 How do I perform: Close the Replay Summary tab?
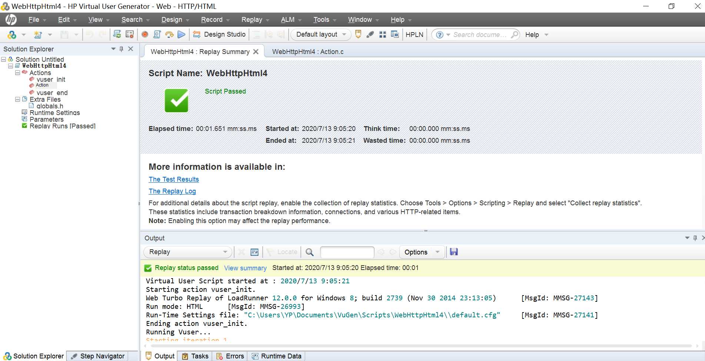(256, 52)
